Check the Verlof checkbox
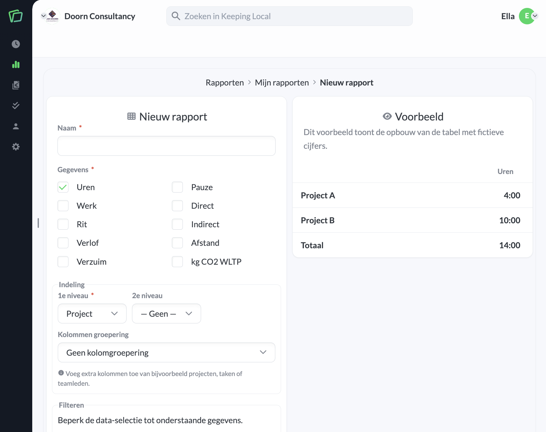This screenshot has height=432, width=546. (63, 243)
